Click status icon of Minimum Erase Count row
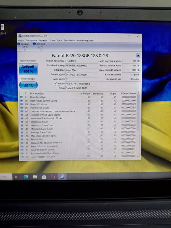This screenshot has width=171, height=228. (x=22, y=129)
